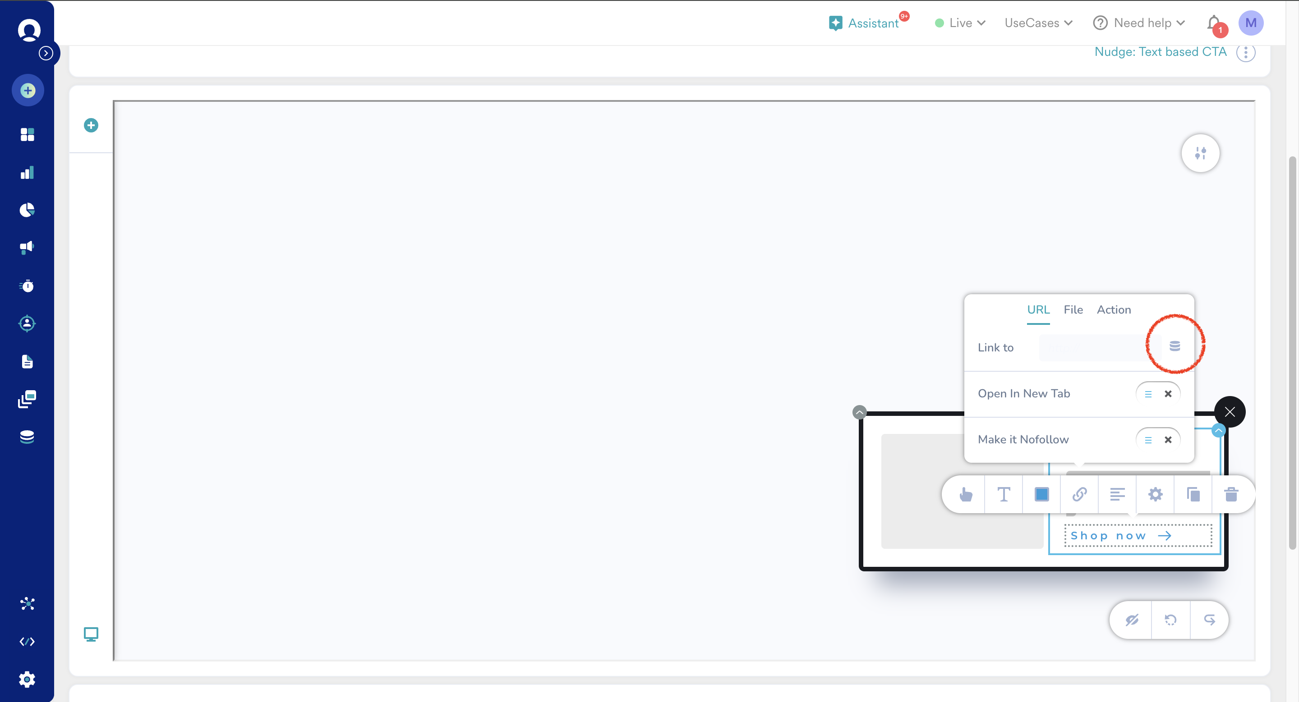Open the UseCases dropdown menu
The width and height of the screenshot is (1299, 702).
click(x=1038, y=23)
